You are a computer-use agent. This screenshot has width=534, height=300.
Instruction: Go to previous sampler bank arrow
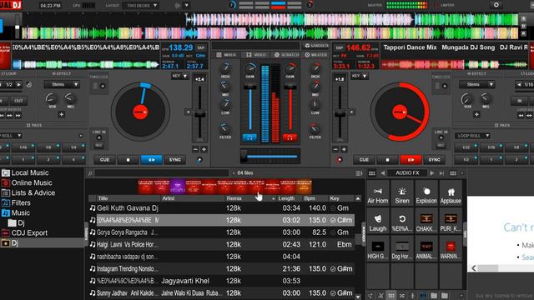383,173
